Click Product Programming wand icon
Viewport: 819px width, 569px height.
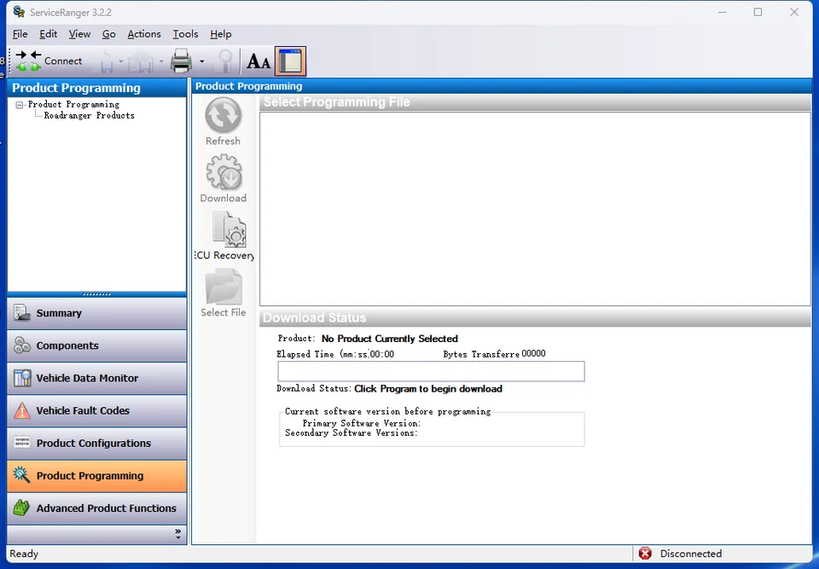pos(22,475)
